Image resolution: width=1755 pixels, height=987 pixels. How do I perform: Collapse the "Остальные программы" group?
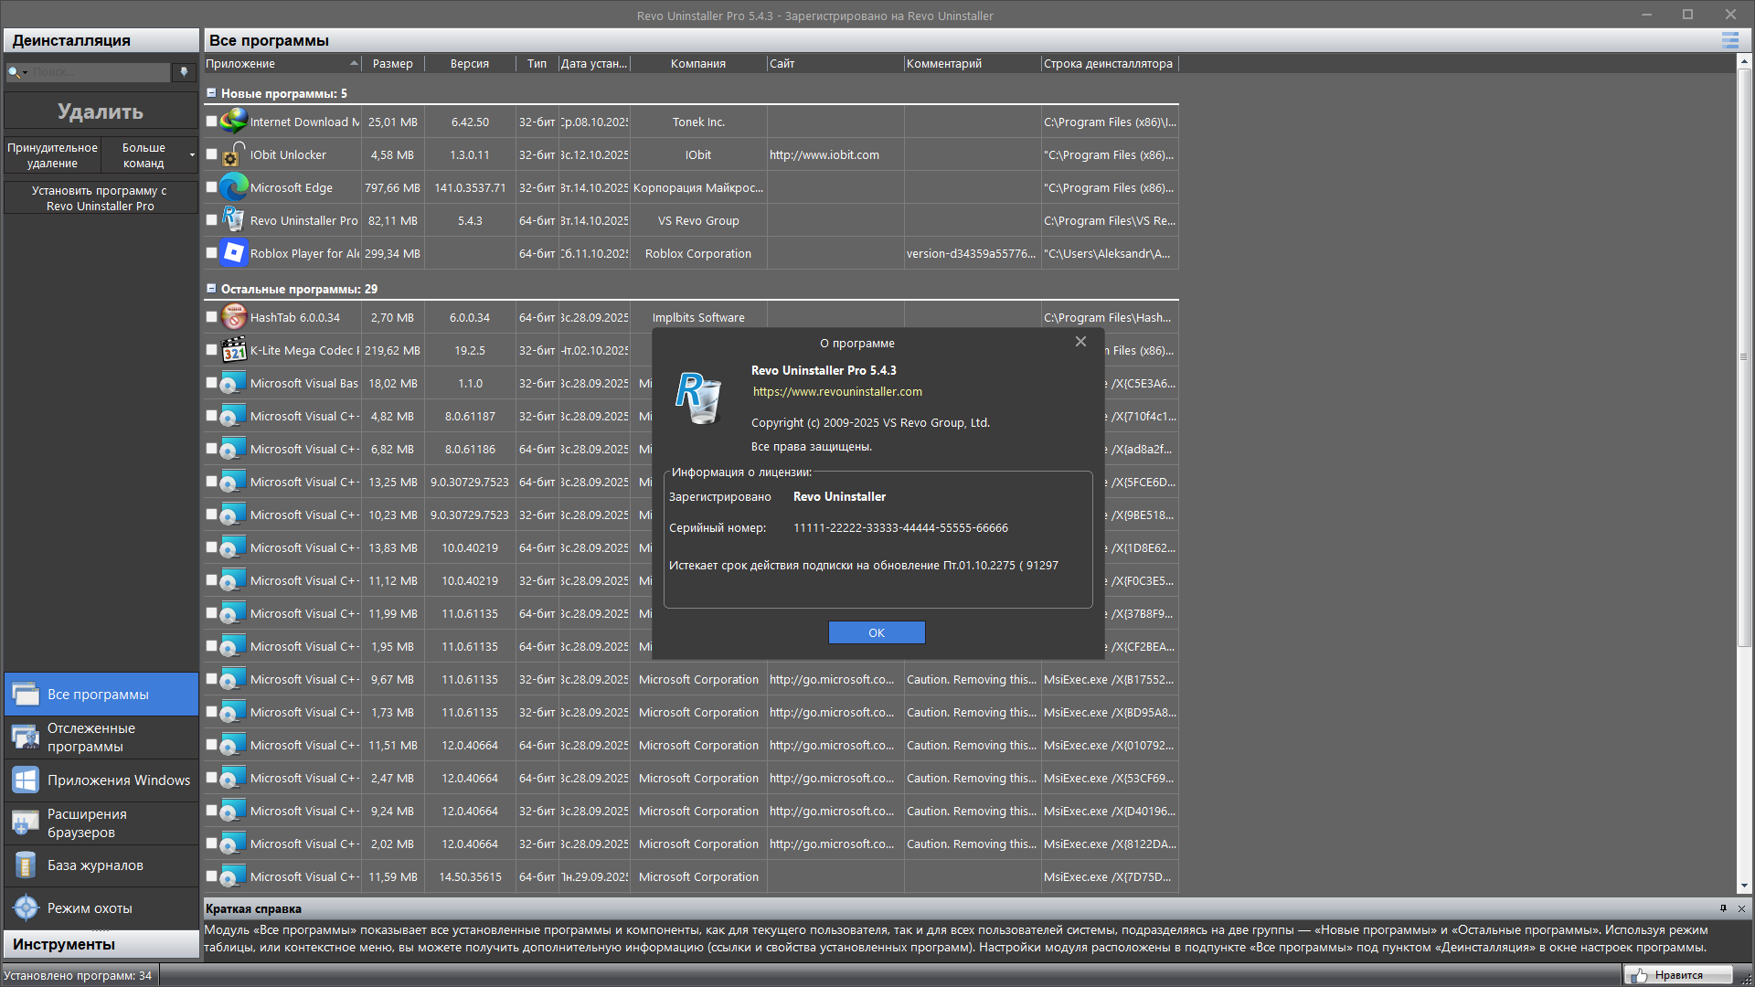211,289
